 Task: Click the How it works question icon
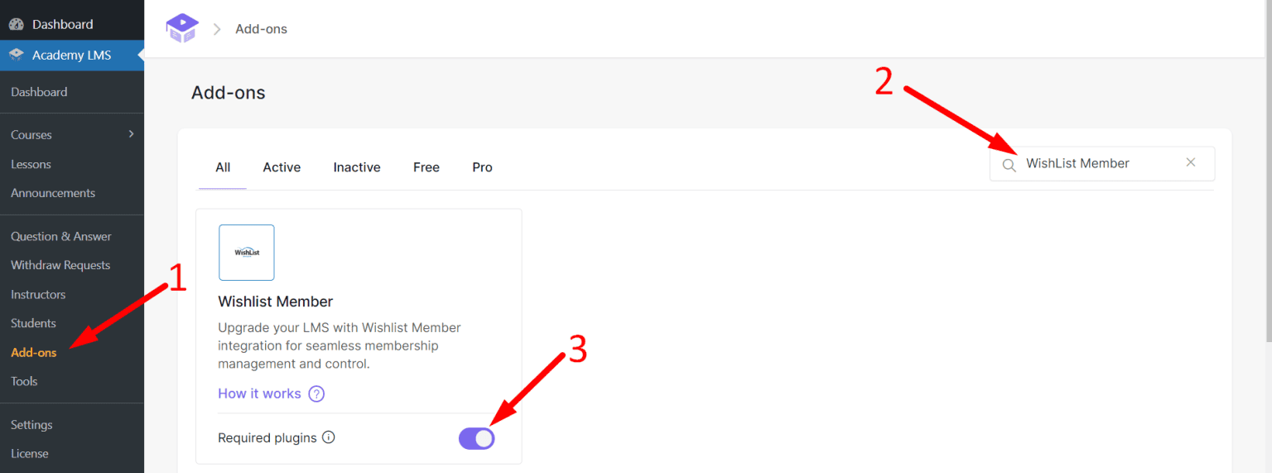316,393
